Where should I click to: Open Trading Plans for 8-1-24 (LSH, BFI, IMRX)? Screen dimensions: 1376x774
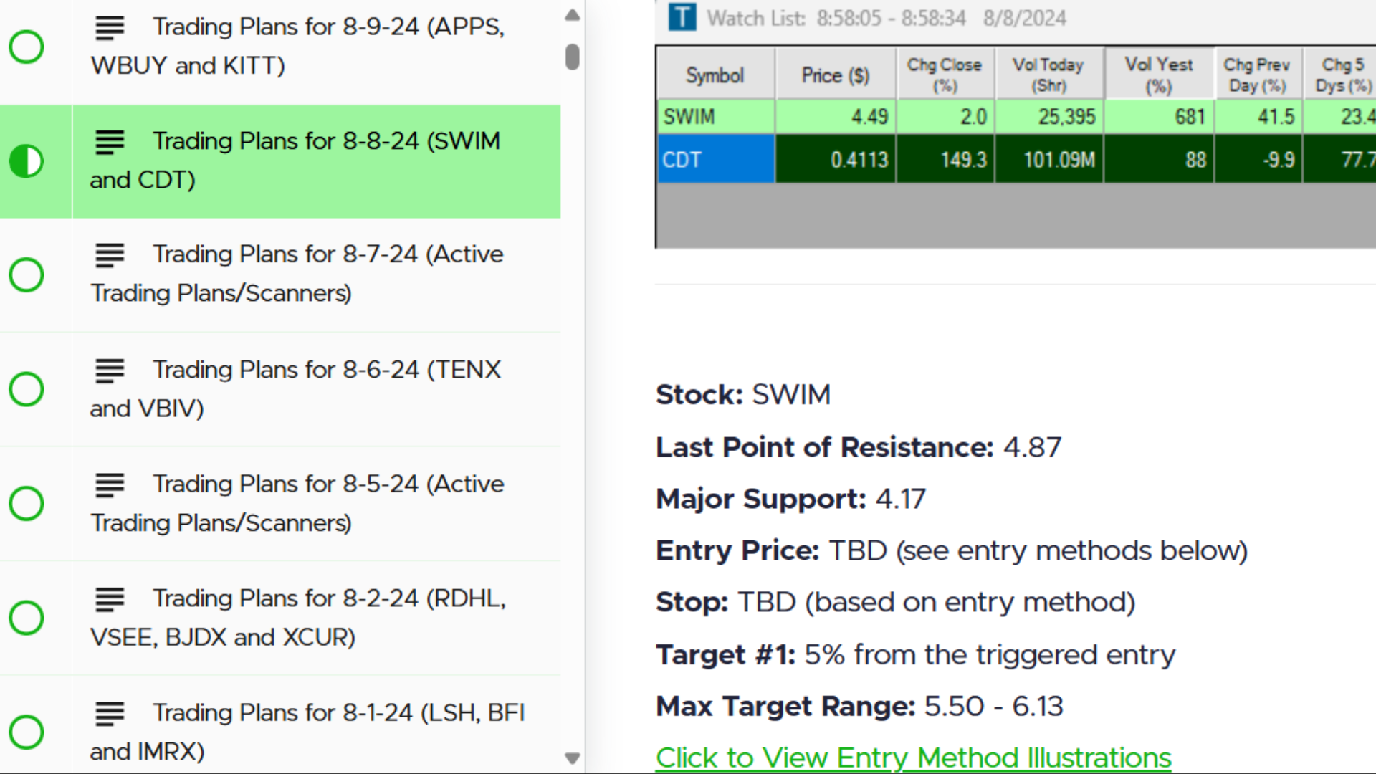point(307,732)
